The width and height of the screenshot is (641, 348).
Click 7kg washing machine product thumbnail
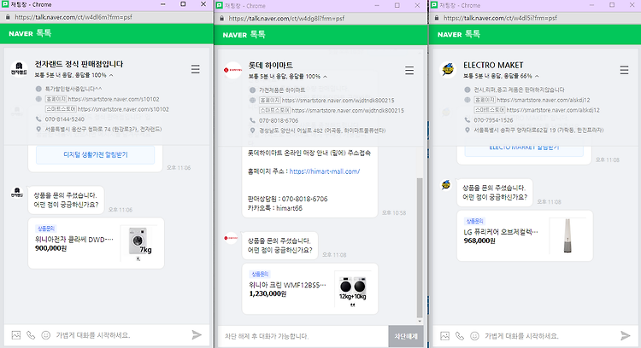point(140,243)
